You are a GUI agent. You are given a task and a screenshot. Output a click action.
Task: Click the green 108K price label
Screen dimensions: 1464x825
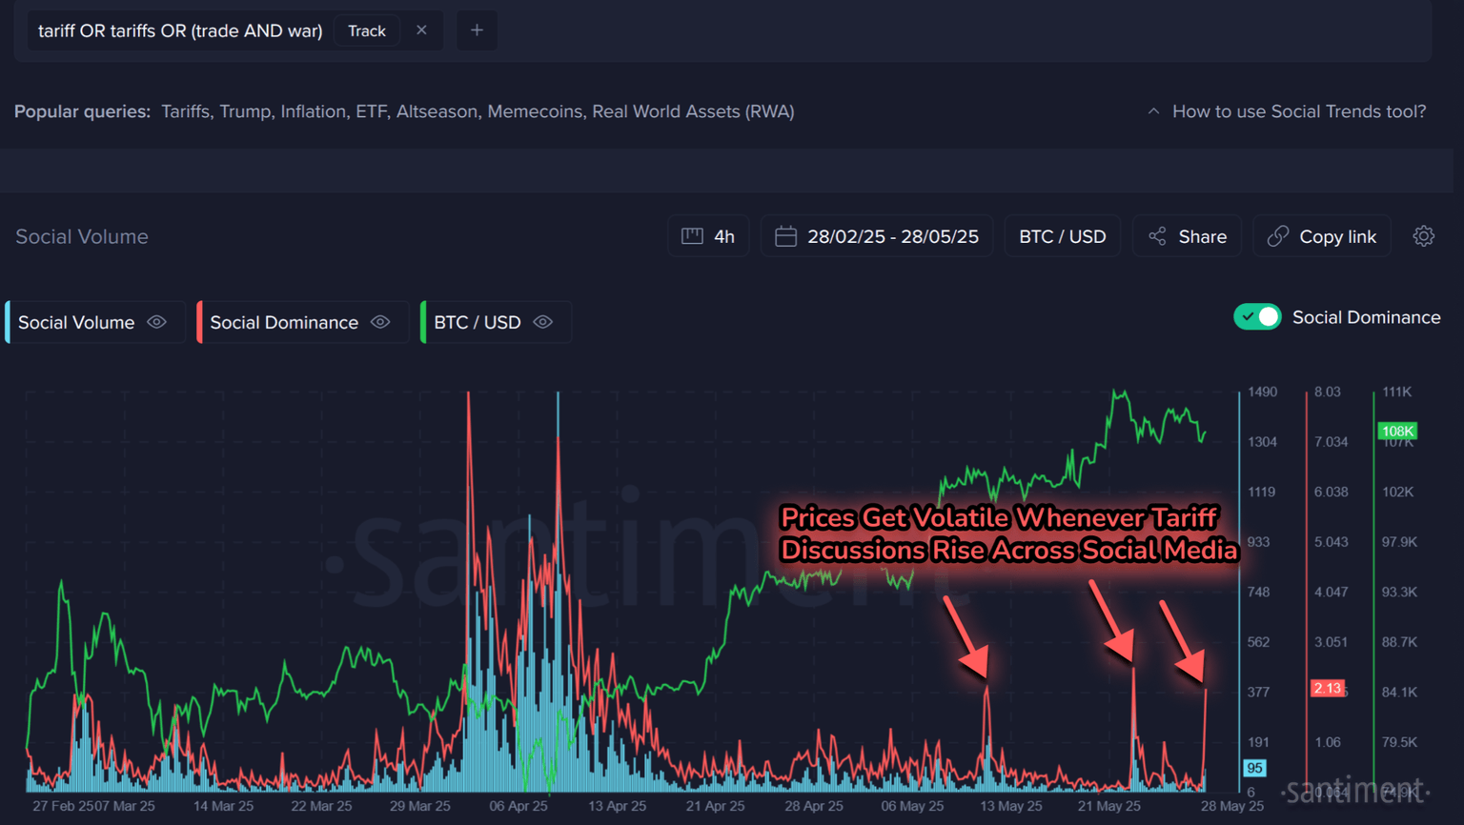click(1396, 432)
